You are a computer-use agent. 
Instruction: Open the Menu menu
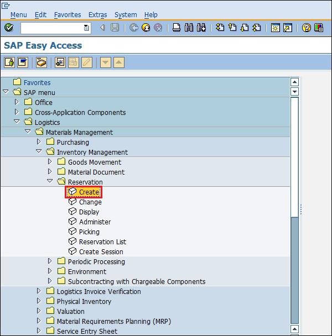pos(19,15)
